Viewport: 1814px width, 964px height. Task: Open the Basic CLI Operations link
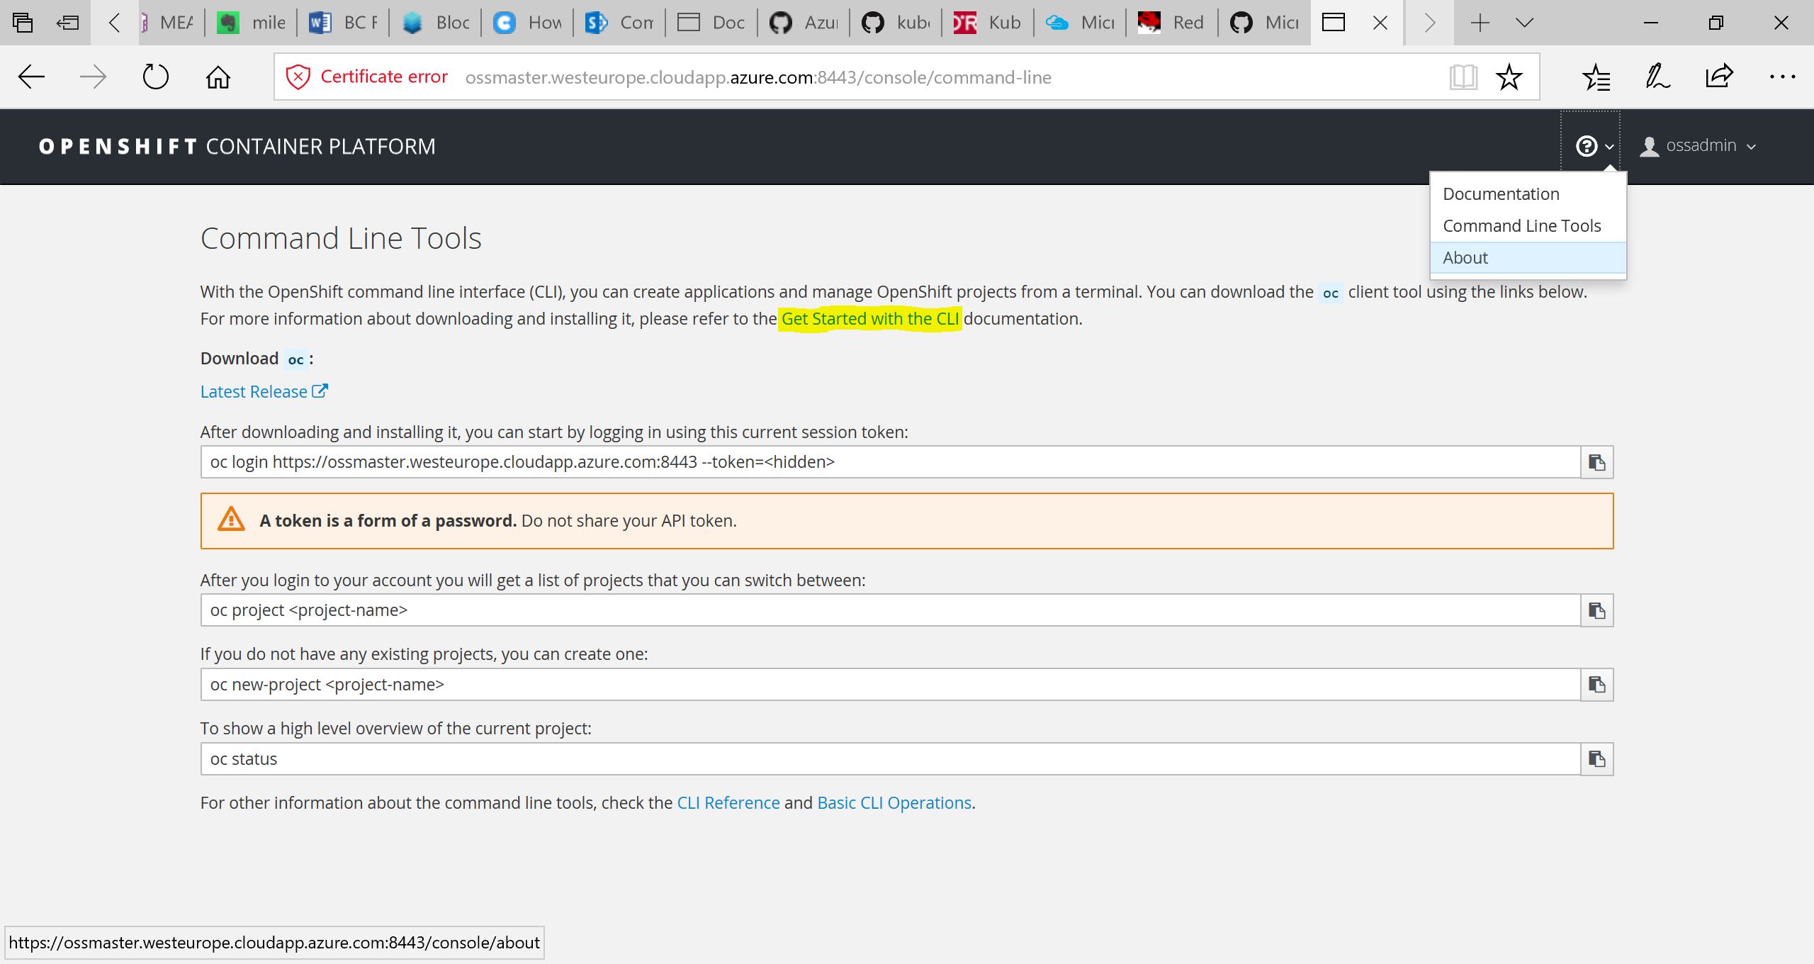[x=894, y=803]
